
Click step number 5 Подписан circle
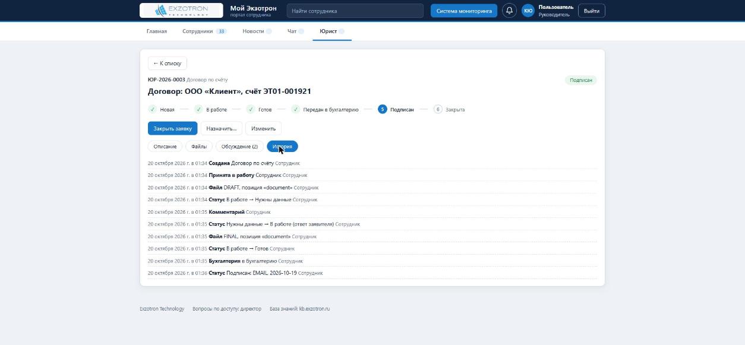point(383,109)
